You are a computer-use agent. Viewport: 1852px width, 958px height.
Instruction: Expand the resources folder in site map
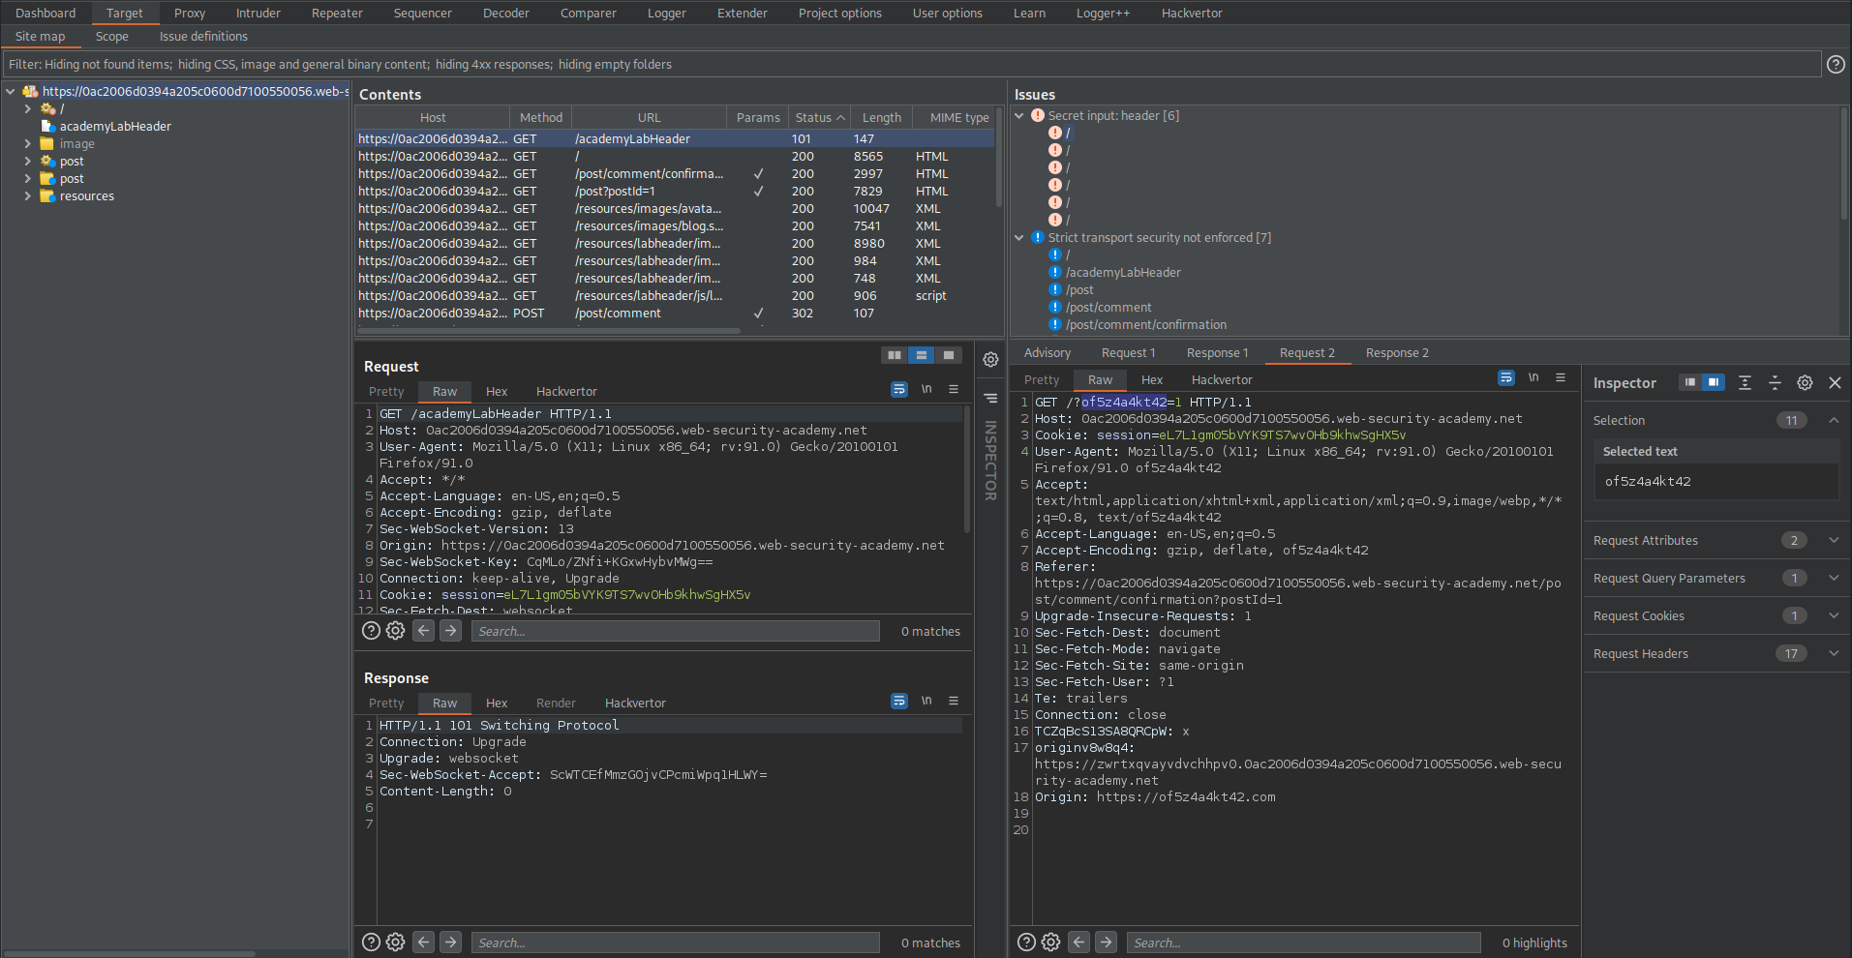click(28, 196)
